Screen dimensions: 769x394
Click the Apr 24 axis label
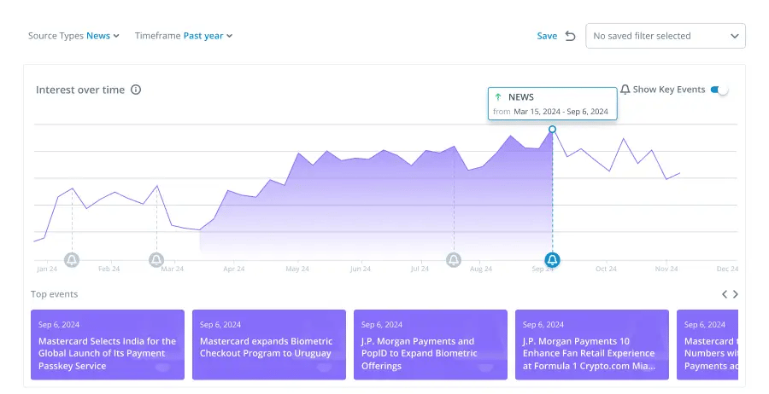point(233,269)
